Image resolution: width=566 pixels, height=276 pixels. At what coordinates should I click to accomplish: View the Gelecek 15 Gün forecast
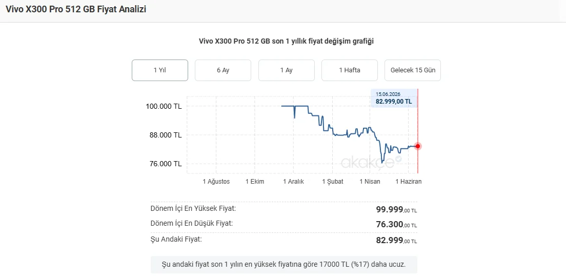[413, 70]
